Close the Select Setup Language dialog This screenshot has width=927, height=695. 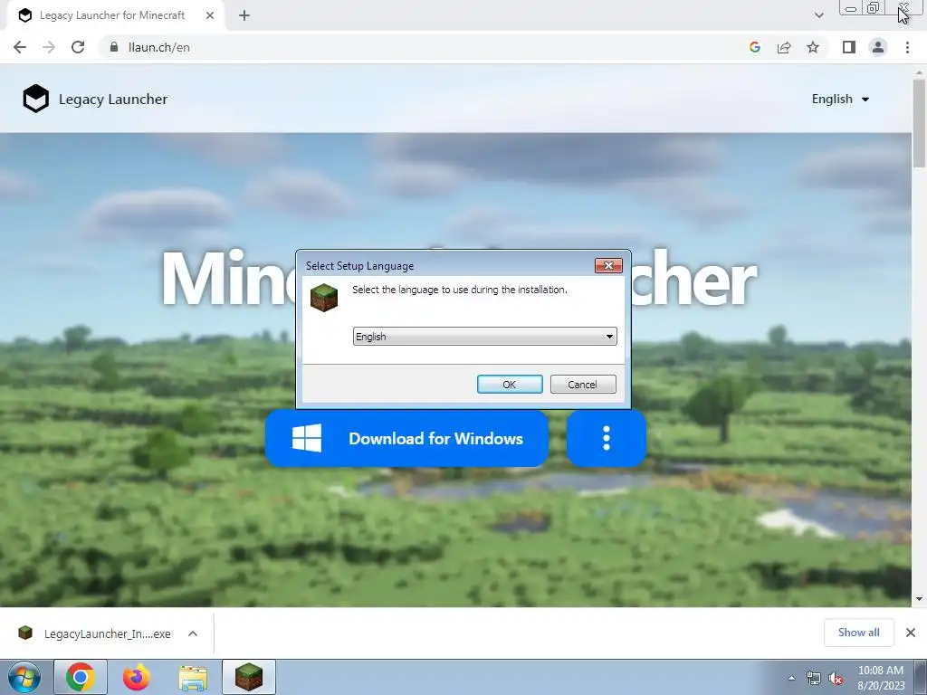coord(608,265)
